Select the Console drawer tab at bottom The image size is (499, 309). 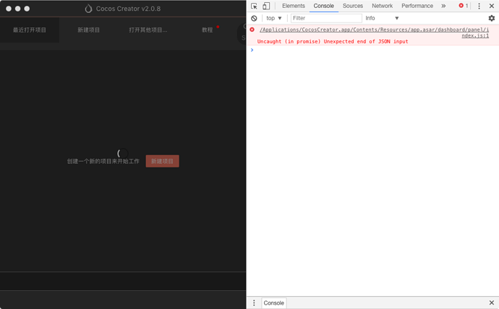coord(273,303)
